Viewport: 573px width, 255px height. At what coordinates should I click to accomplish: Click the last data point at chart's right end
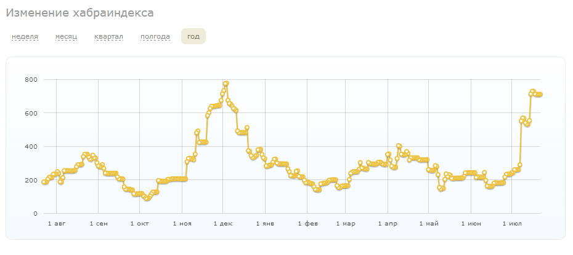(540, 94)
